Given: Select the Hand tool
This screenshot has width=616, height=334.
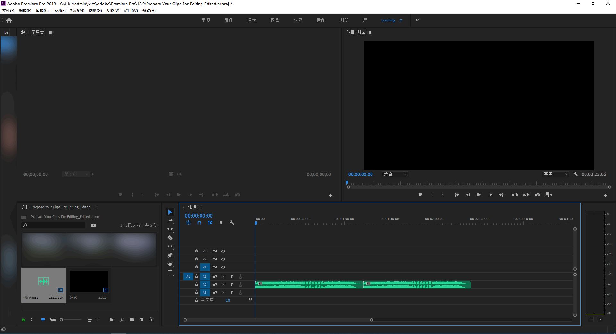Looking at the screenshot, I should (170, 264).
